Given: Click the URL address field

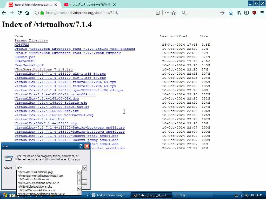Looking at the screenshot, I should click(100, 13).
